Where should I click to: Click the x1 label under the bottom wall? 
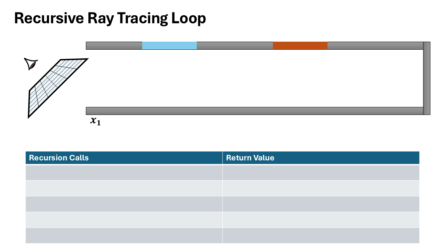coord(95,121)
